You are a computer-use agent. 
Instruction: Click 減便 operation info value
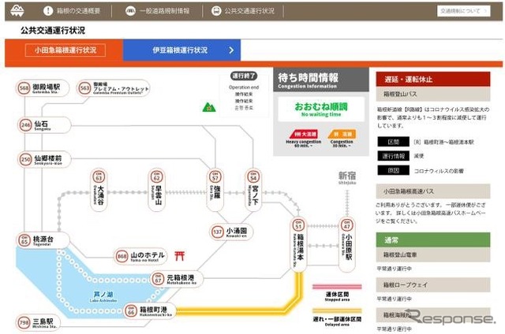pyautogui.click(x=419, y=156)
